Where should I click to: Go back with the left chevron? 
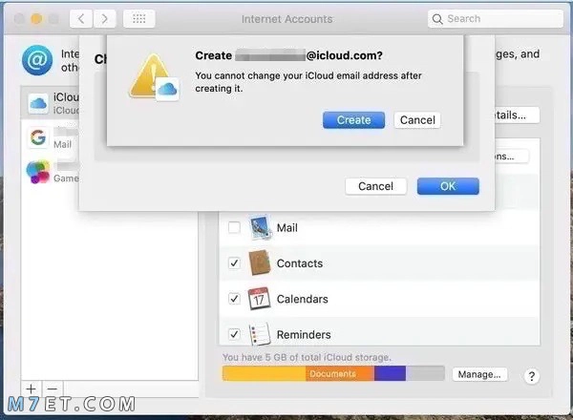coord(81,19)
